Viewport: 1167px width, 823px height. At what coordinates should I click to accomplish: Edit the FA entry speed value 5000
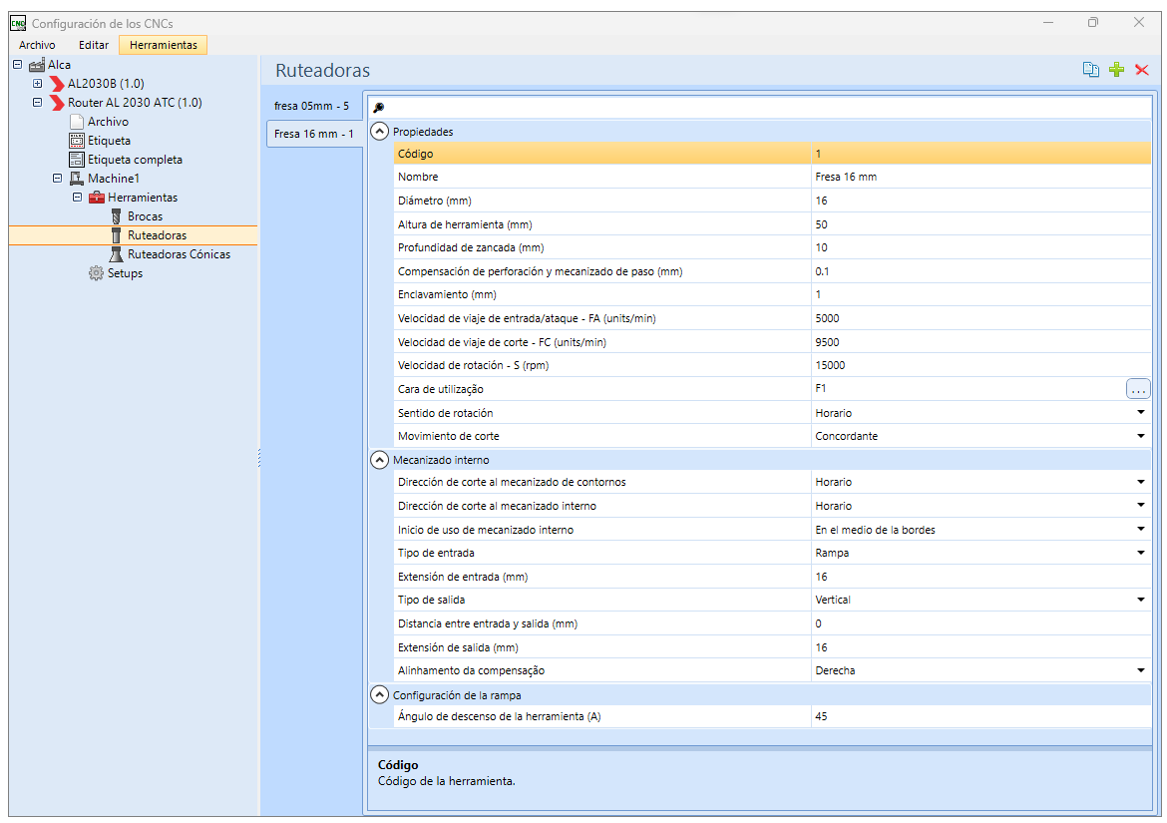(980, 318)
